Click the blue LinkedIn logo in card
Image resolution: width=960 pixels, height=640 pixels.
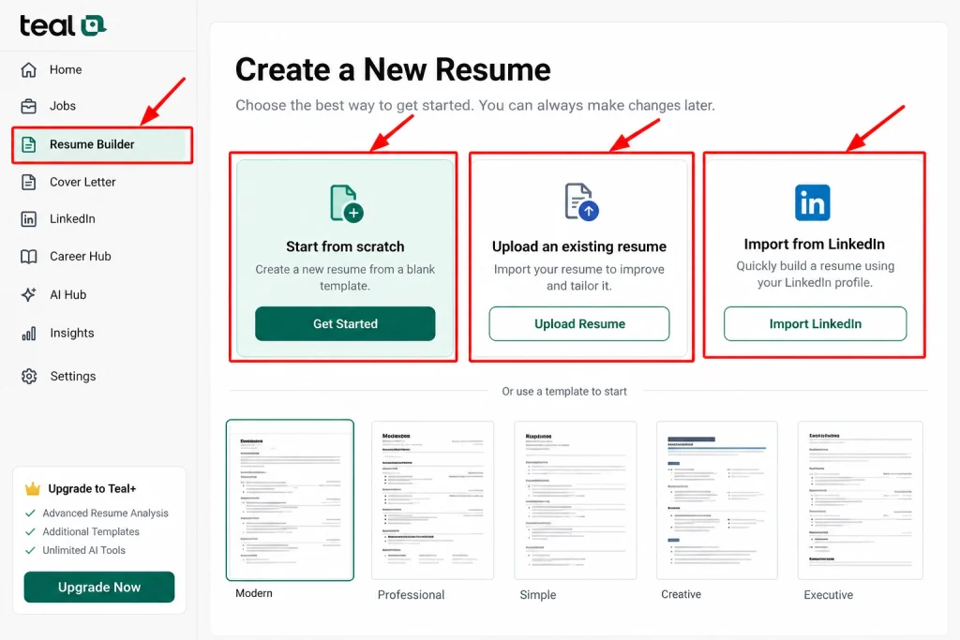813,202
